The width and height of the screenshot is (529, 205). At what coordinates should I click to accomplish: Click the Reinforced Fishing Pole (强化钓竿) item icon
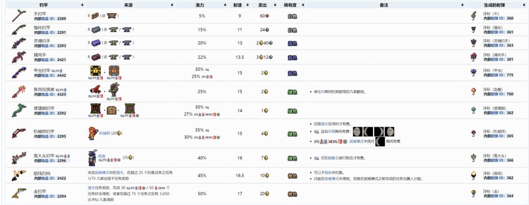click(x=19, y=30)
